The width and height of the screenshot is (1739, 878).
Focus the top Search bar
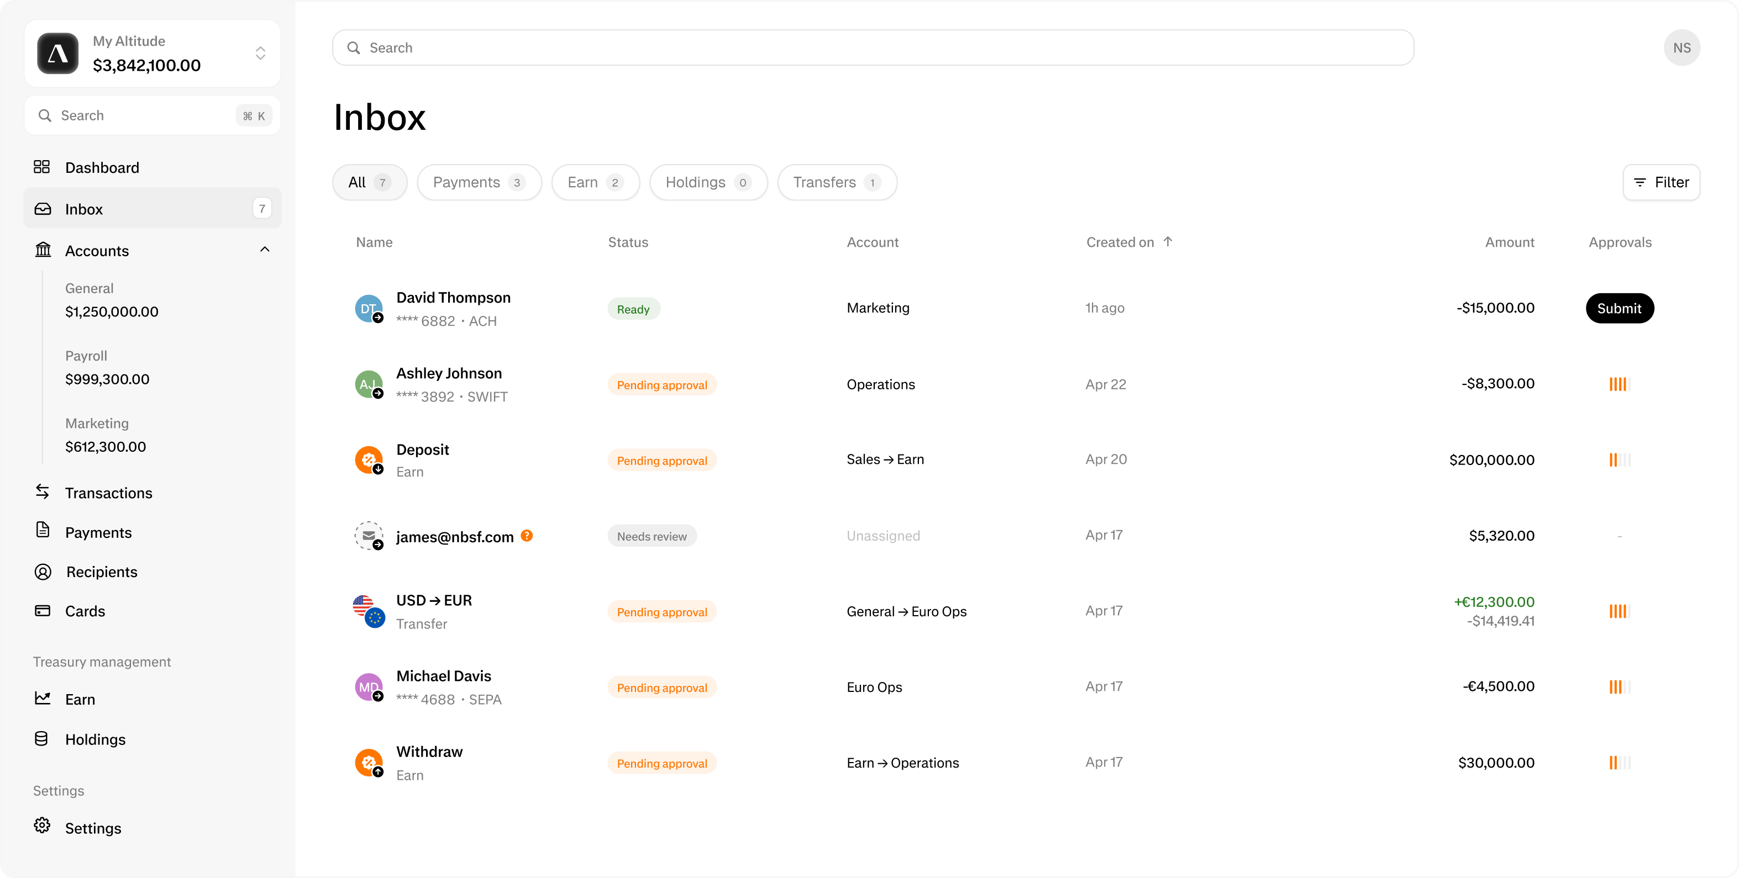[873, 48]
